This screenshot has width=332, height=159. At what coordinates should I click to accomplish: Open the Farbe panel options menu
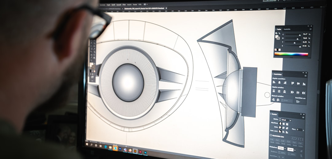pyautogui.click(x=310, y=29)
